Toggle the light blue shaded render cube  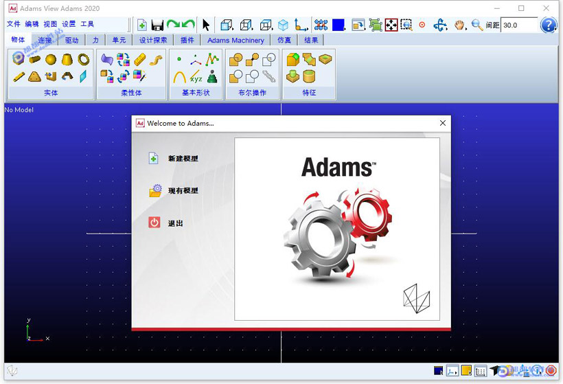point(284,25)
